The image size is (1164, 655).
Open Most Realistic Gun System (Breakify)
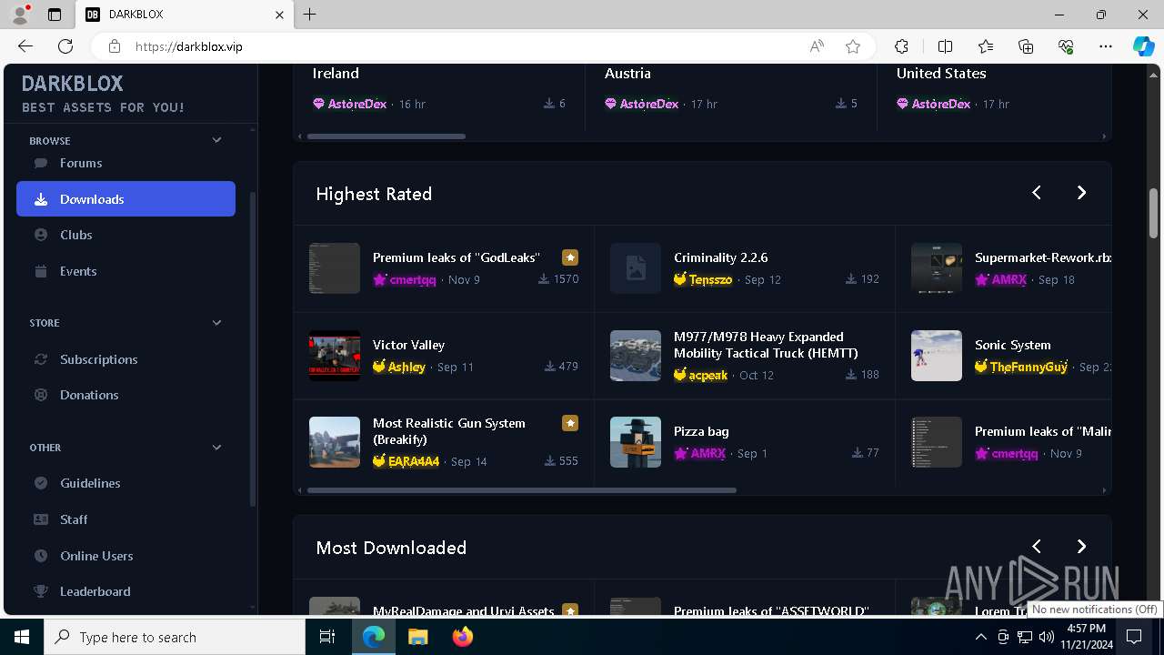point(449,431)
